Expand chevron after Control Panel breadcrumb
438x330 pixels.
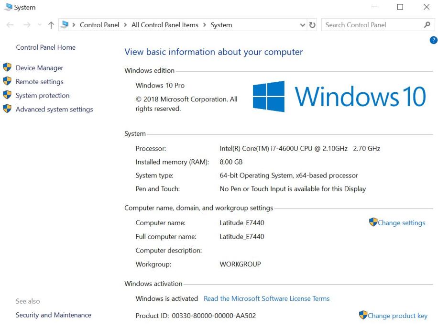[125, 25]
